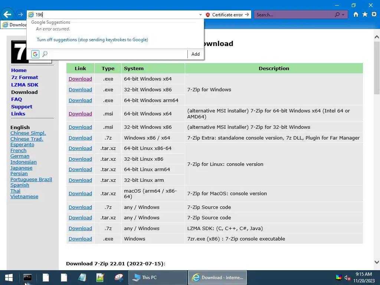This screenshot has height=285, width=380.
Task: Open the Tools gear icon
Action: coord(374,14)
